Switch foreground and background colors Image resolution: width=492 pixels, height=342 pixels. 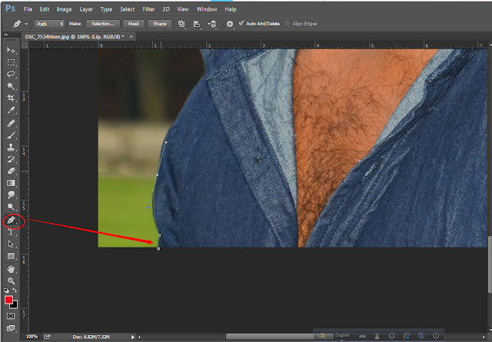coord(15,291)
